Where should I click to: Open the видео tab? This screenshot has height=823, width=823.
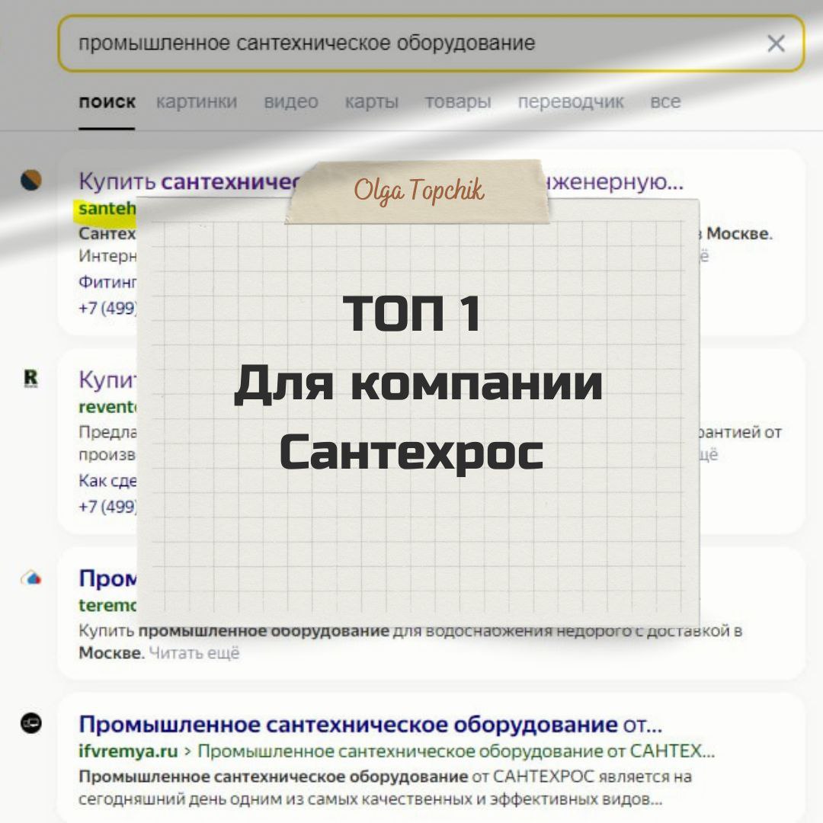point(291,102)
